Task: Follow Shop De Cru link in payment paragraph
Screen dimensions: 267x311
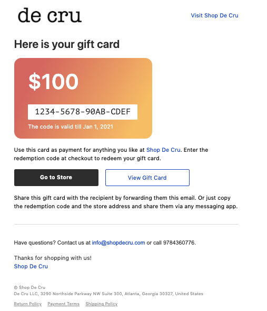Action: coord(163,150)
